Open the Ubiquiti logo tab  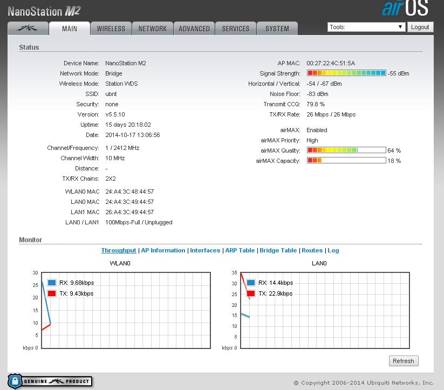pyautogui.click(x=28, y=29)
